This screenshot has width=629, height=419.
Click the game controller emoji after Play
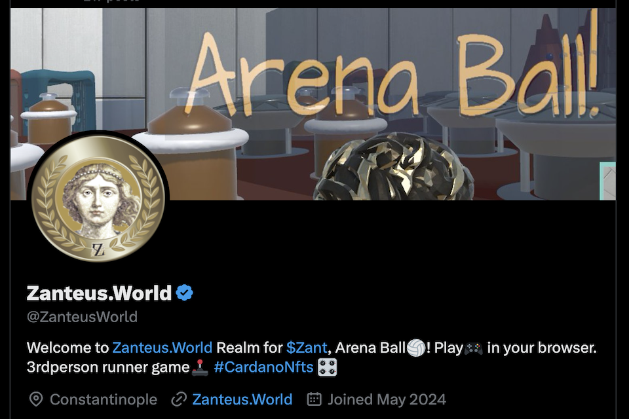pos(474,348)
